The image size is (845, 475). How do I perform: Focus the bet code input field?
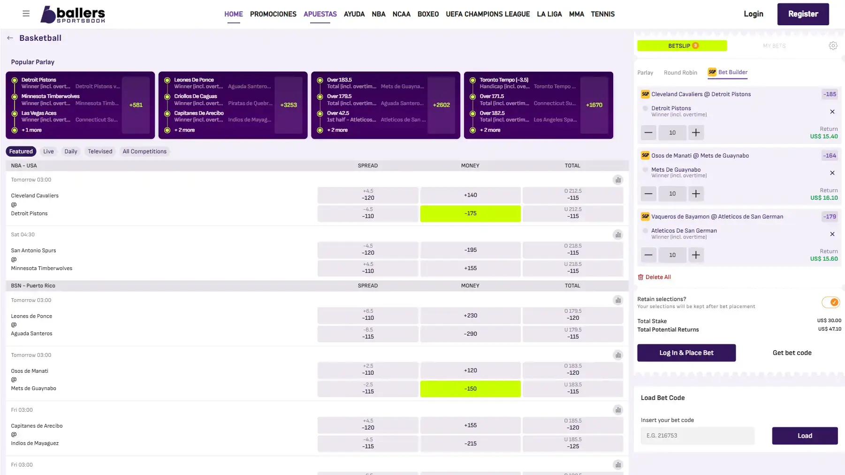tap(698, 436)
